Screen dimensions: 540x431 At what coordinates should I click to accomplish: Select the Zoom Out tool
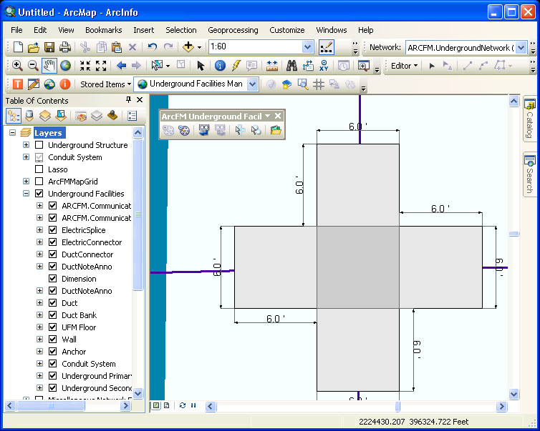33,65
